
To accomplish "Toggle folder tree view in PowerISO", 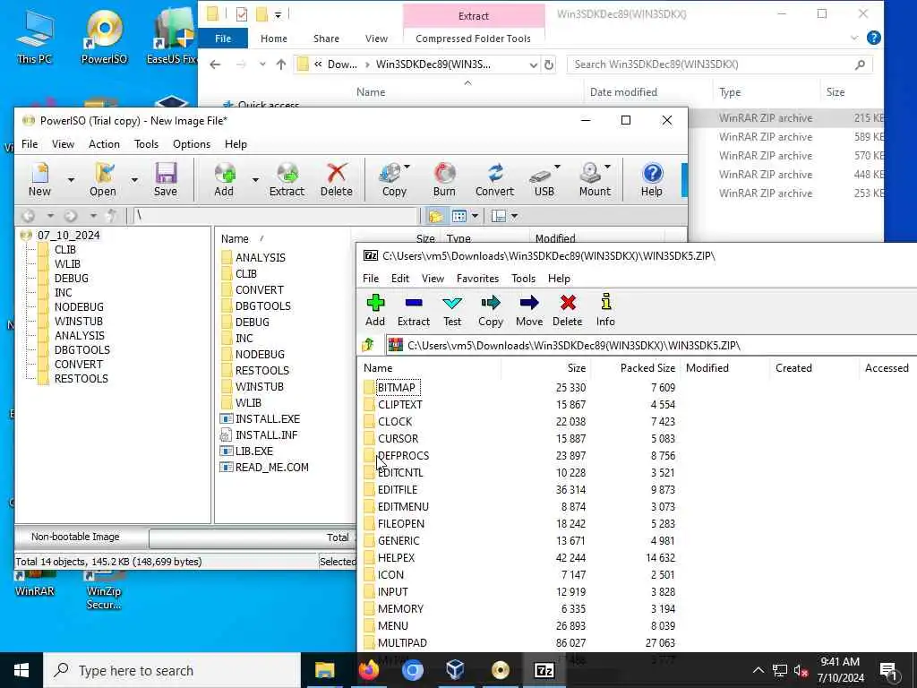I will 436,217.
